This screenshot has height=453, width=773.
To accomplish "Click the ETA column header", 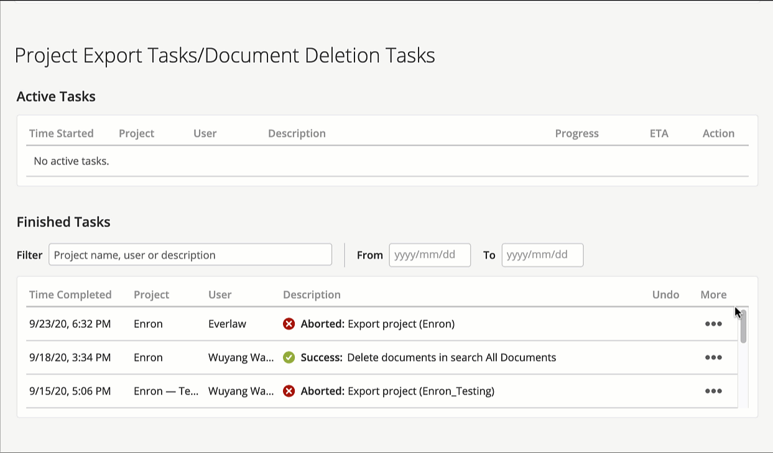I will tap(659, 133).
